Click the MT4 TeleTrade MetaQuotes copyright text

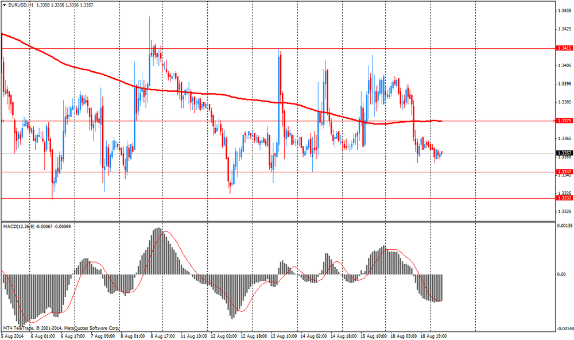(x=61, y=328)
